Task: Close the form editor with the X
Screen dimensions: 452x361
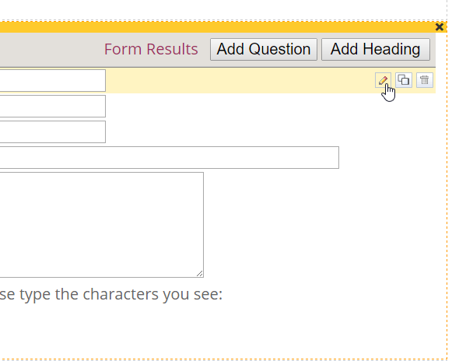Action: 440,27
